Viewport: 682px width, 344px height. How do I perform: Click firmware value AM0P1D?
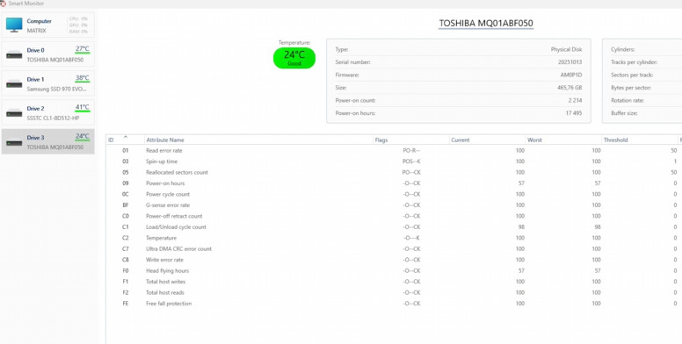tap(571, 75)
